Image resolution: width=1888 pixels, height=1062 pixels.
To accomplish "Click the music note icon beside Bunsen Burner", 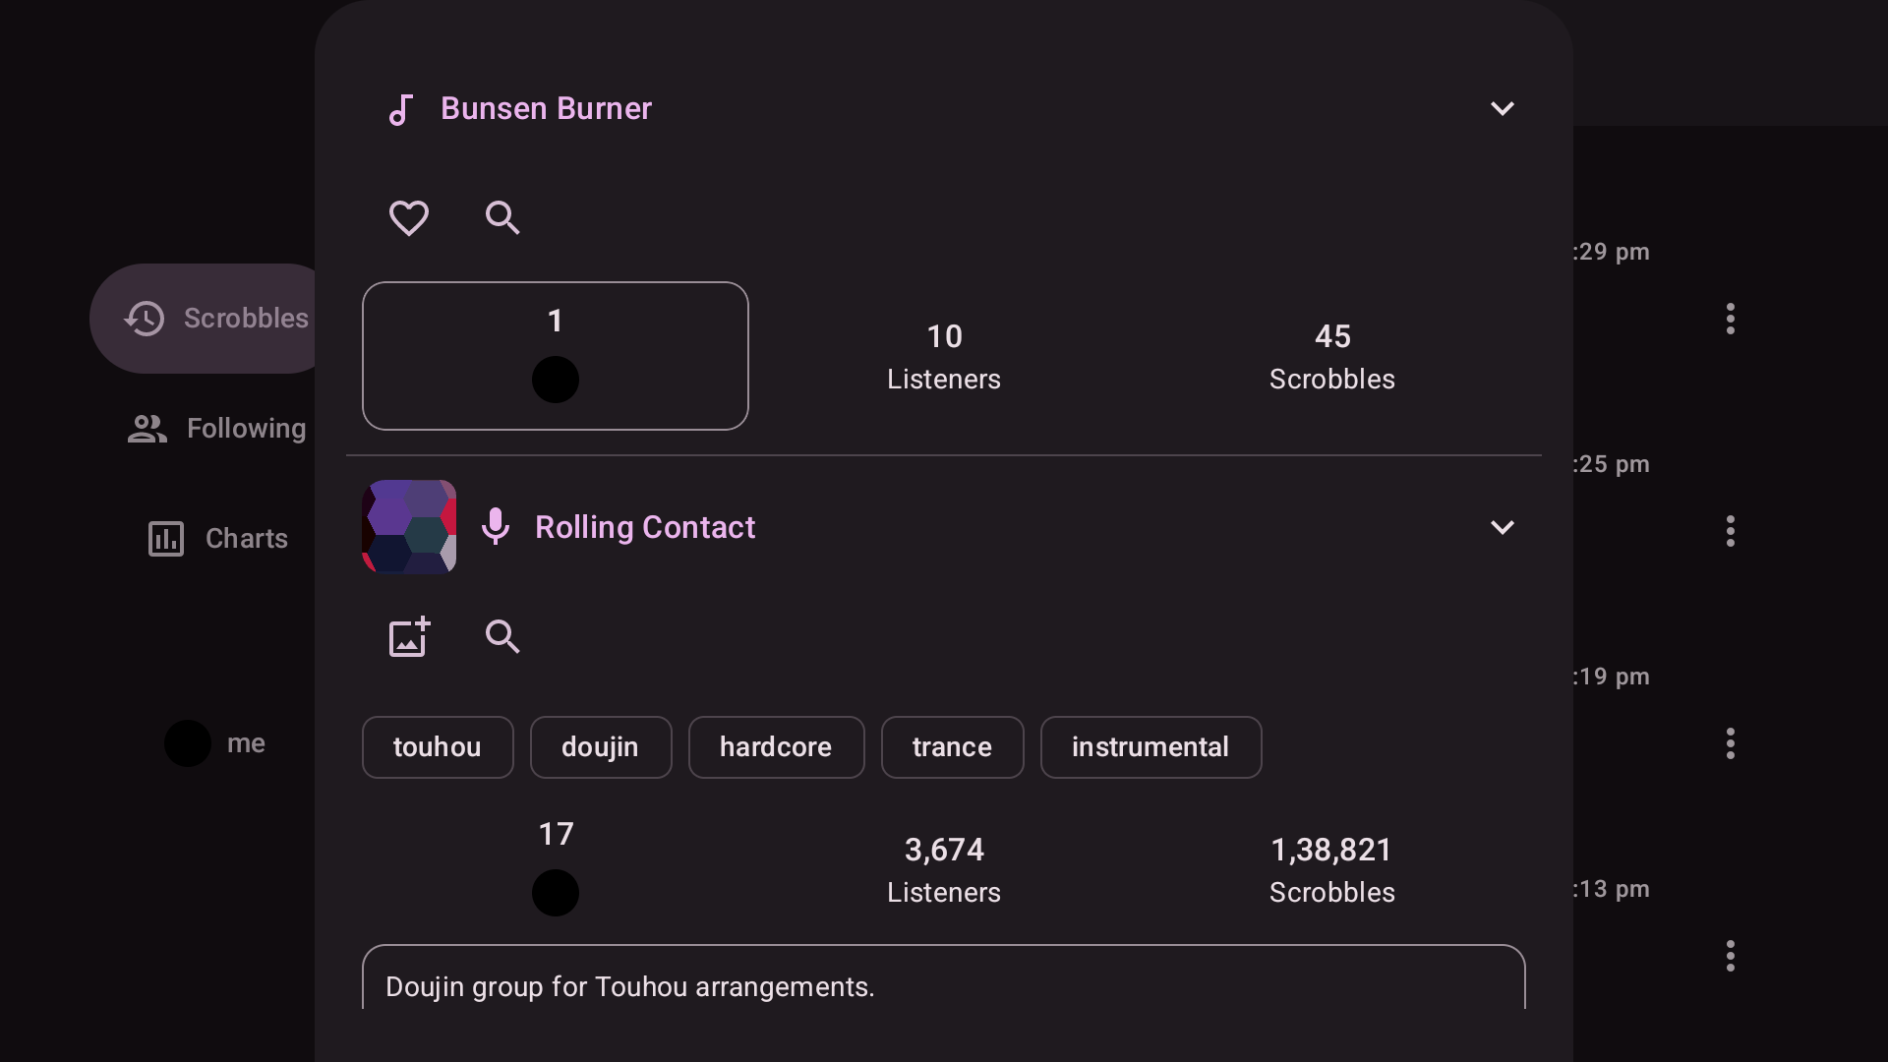I will tap(400, 109).
